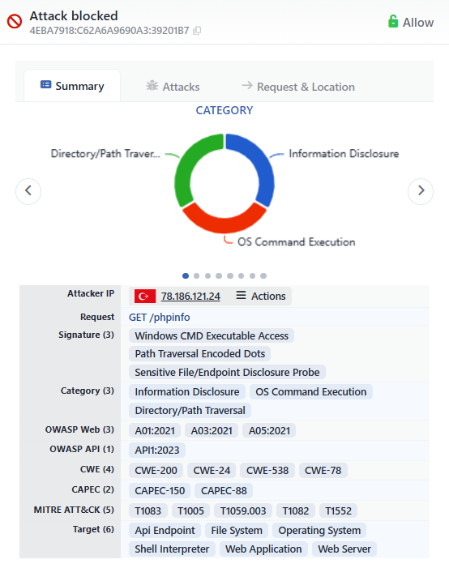Click the attack ID 4EBA7918:C62A6A9690A3:39201B7 text
The height and width of the screenshot is (568, 449).
(109, 31)
